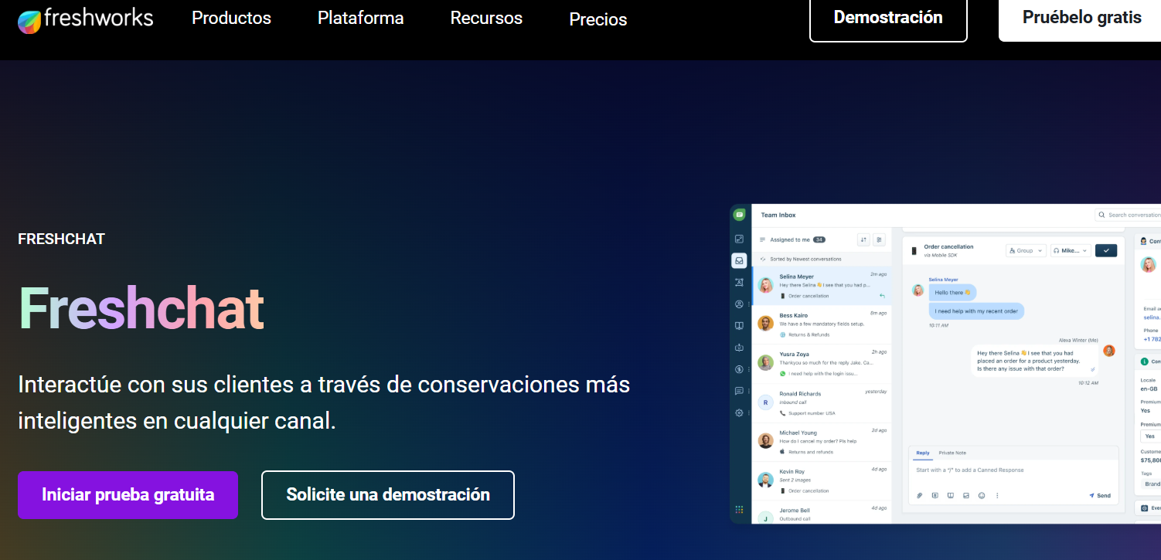
Task: Open the colored apps grid icon at the sidebar bottom
Action: point(740,510)
